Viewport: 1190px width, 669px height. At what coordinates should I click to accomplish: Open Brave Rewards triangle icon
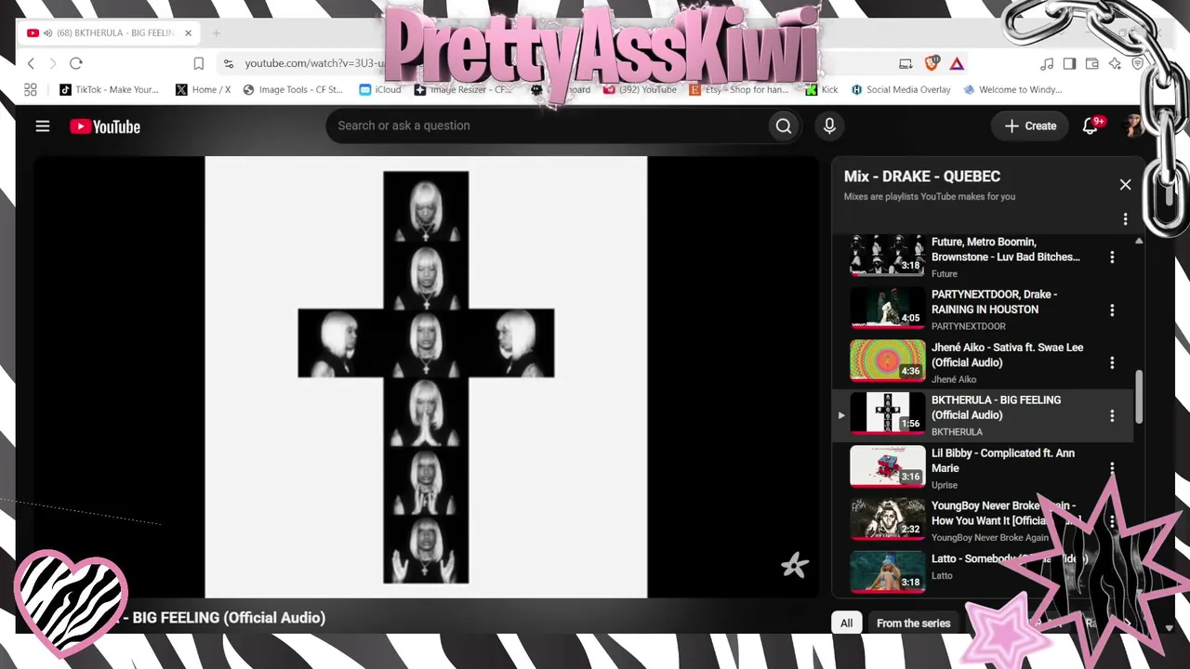(x=957, y=63)
